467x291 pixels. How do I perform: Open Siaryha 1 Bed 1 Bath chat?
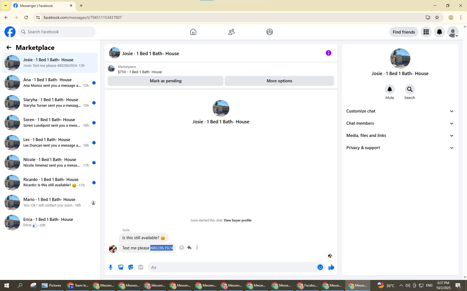point(50,103)
